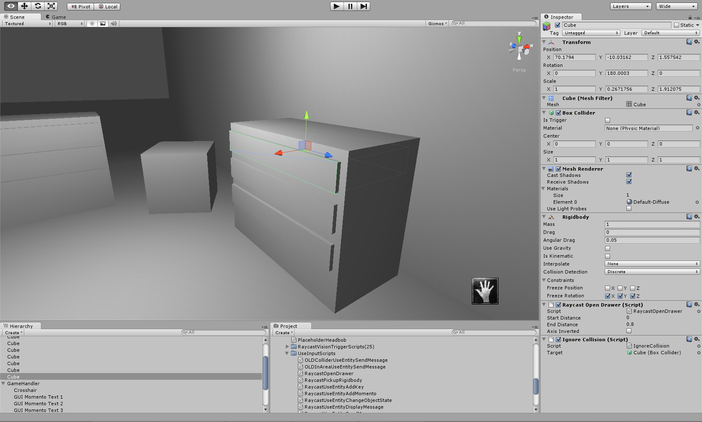702x422 pixels.
Task: Open Transform component help icon
Action: (x=689, y=42)
